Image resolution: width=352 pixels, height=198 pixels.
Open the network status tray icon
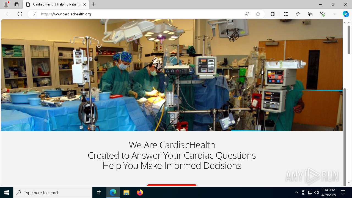click(x=310, y=193)
